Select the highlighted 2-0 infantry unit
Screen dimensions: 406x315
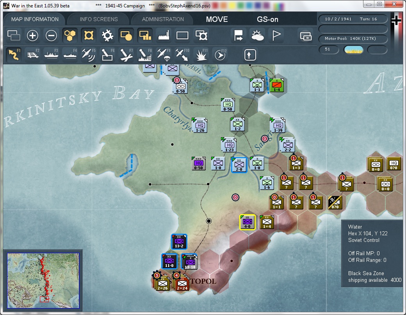(239, 165)
